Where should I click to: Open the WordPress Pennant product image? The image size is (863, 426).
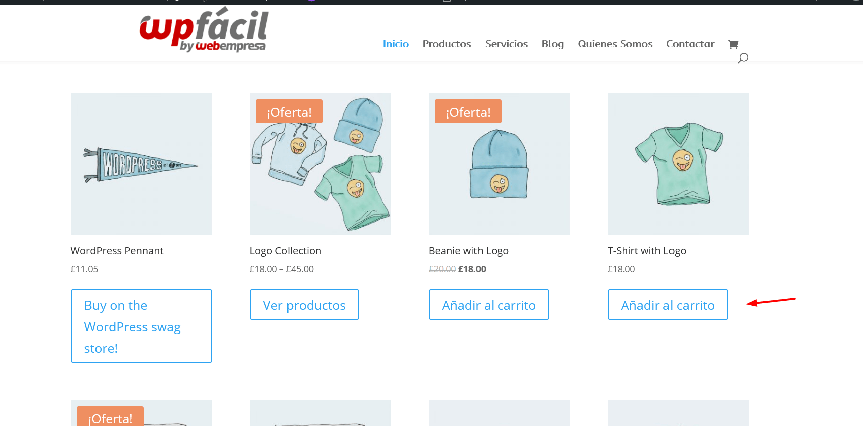(x=141, y=164)
